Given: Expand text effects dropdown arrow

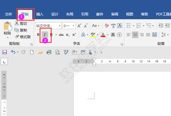Looking at the screenshot, I should point(87,35).
